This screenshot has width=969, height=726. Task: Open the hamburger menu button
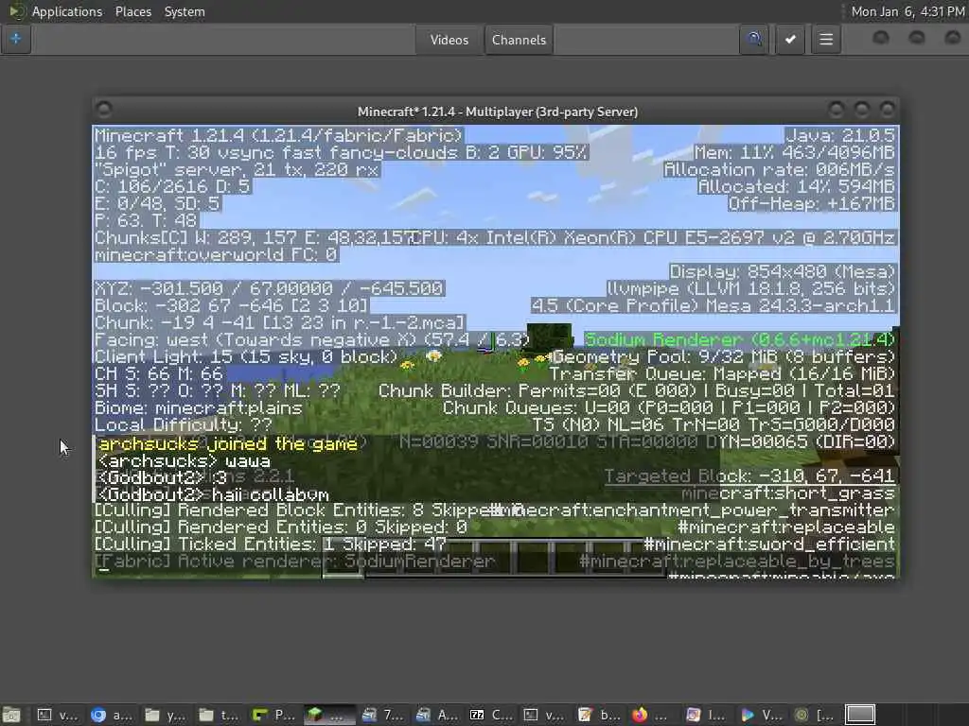[825, 40]
